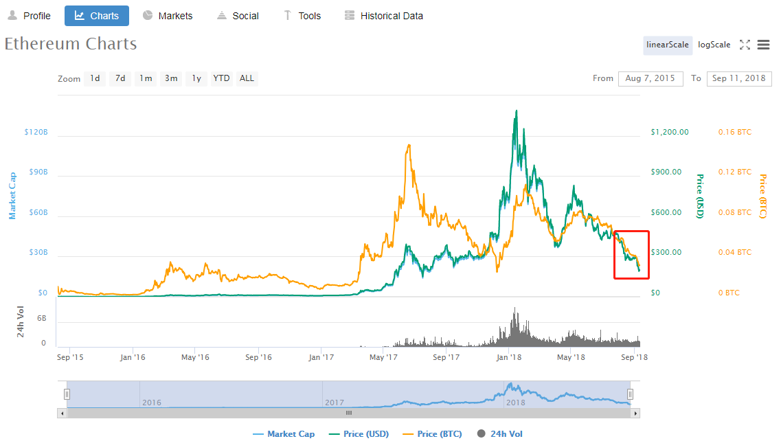
Task: Edit the To date field
Action: (739, 78)
